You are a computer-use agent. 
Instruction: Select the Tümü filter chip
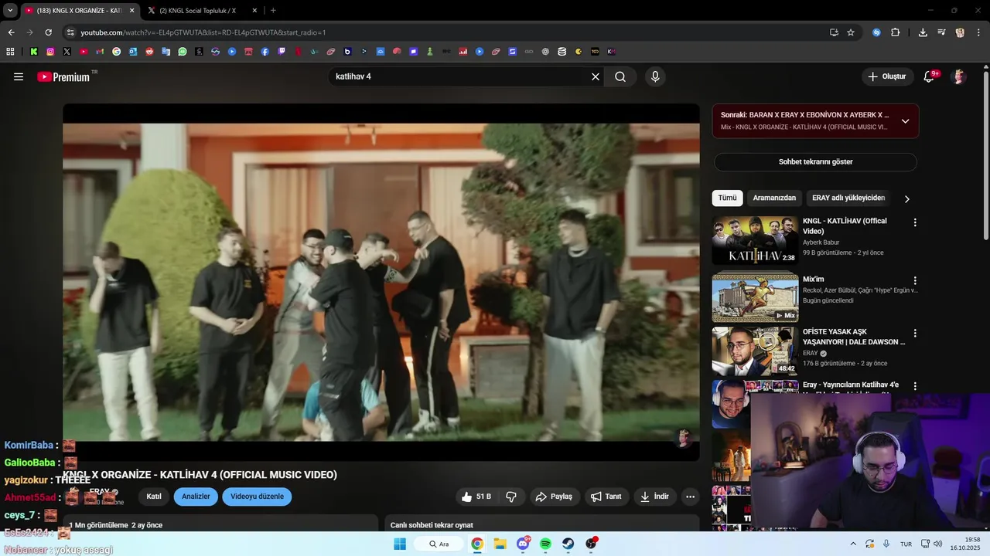(x=728, y=198)
